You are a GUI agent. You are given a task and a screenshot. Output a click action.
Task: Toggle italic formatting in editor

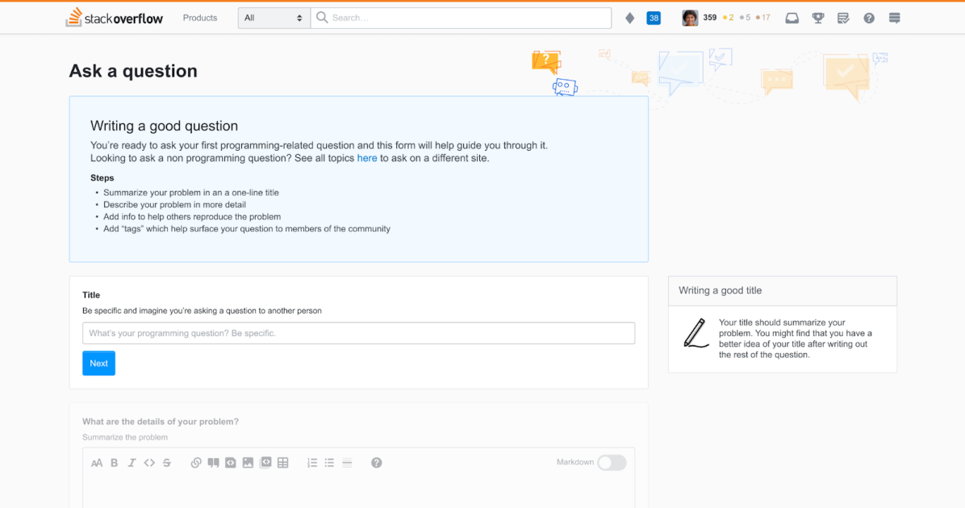132,463
